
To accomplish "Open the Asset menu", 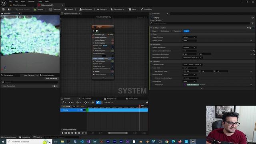I will coord(23,1).
